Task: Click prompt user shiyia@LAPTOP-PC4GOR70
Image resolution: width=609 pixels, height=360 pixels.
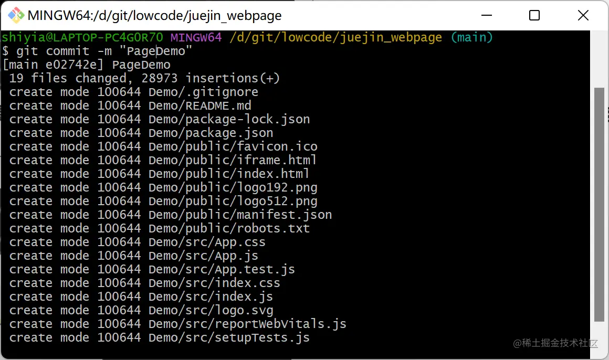Action: point(82,37)
